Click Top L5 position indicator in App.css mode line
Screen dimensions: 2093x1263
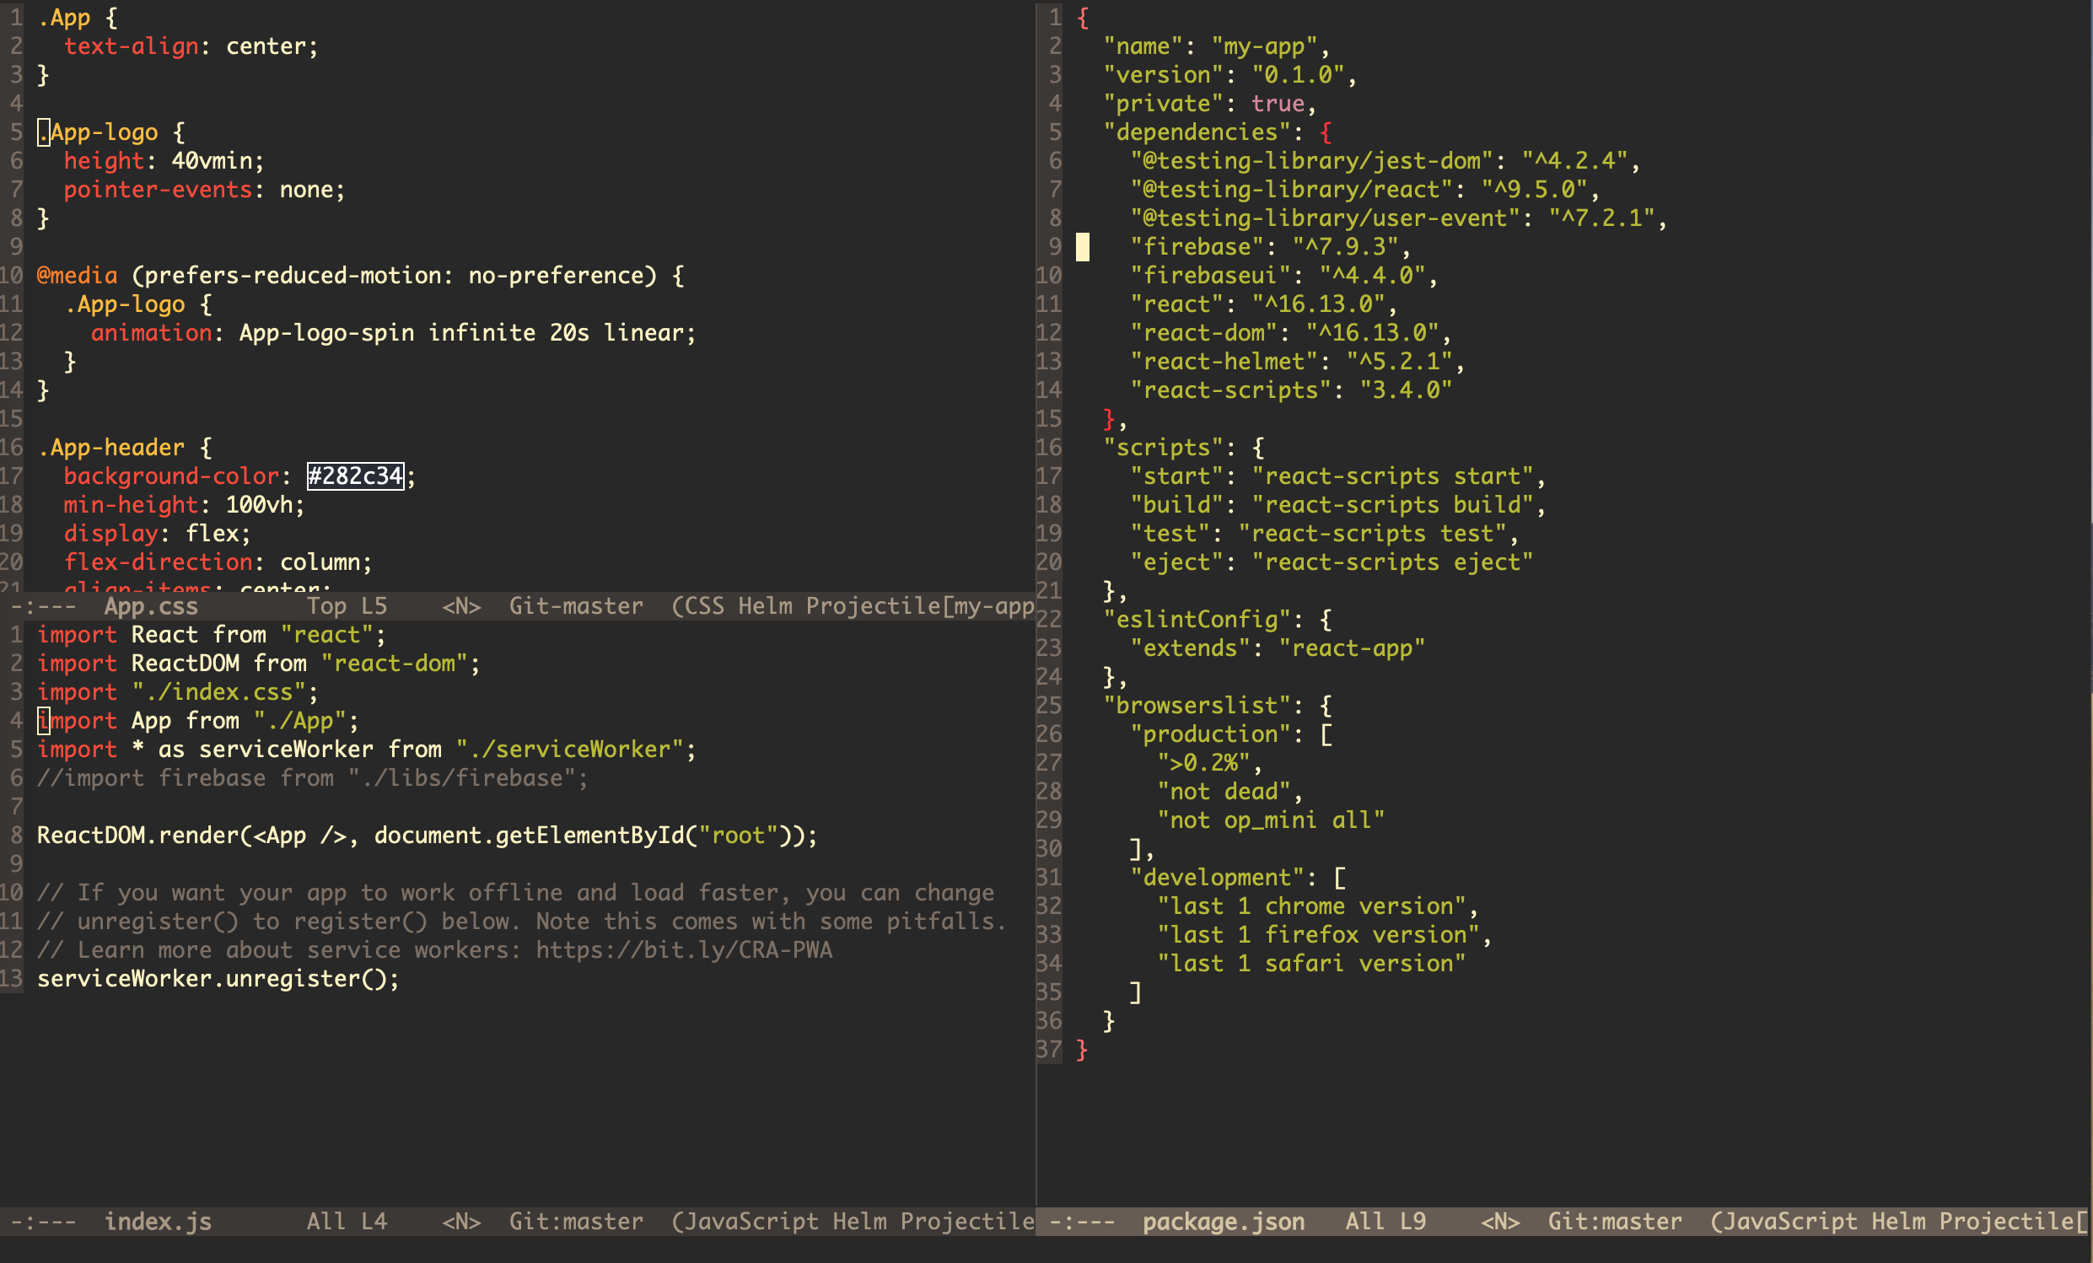click(x=347, y=605)
